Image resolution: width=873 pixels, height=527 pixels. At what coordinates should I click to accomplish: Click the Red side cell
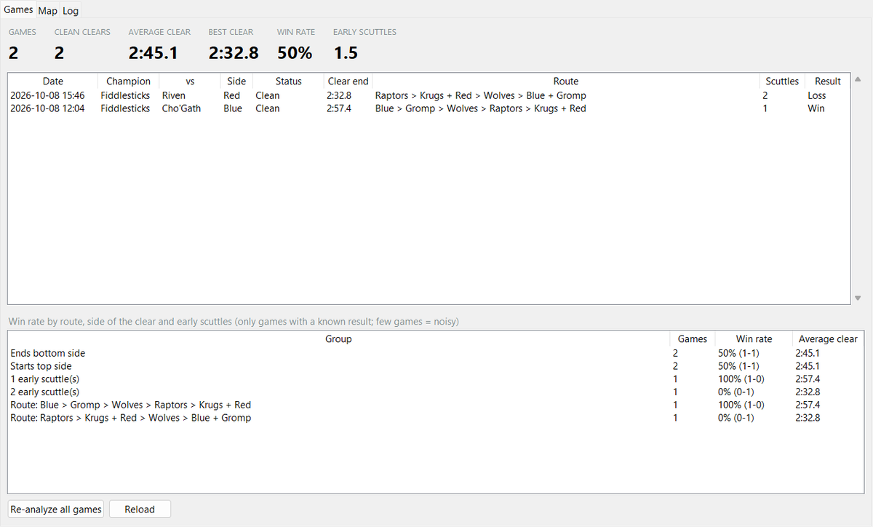[x=231, y=95]
